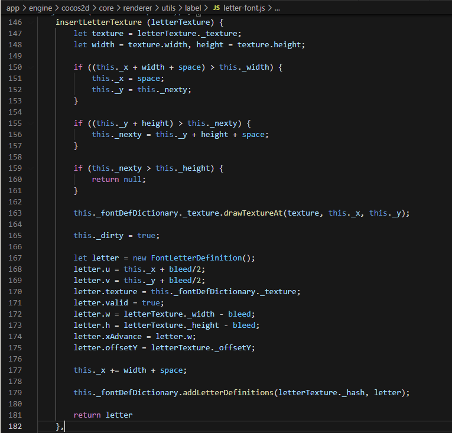This screenshot has width=452, height=433.
Task: Click 'bleed/2' on line 169
Action: 185,280
